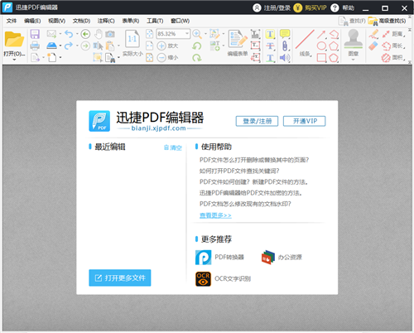Select the sound speaker annotation tool
Image resolution: width=414 pixels, height=333 pixels.
click(x=285, y=57)
